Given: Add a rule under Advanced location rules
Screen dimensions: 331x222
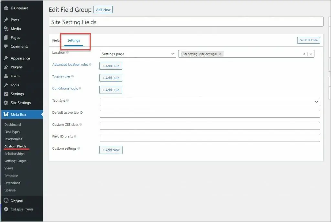Looking at the screenshot, I should [x=111, y=66].
